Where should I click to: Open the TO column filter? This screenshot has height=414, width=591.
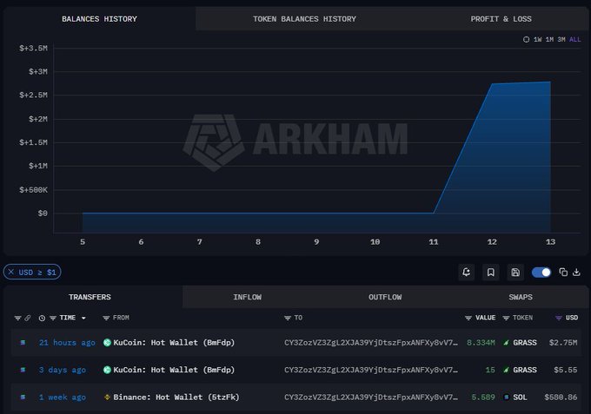[288, 318]
